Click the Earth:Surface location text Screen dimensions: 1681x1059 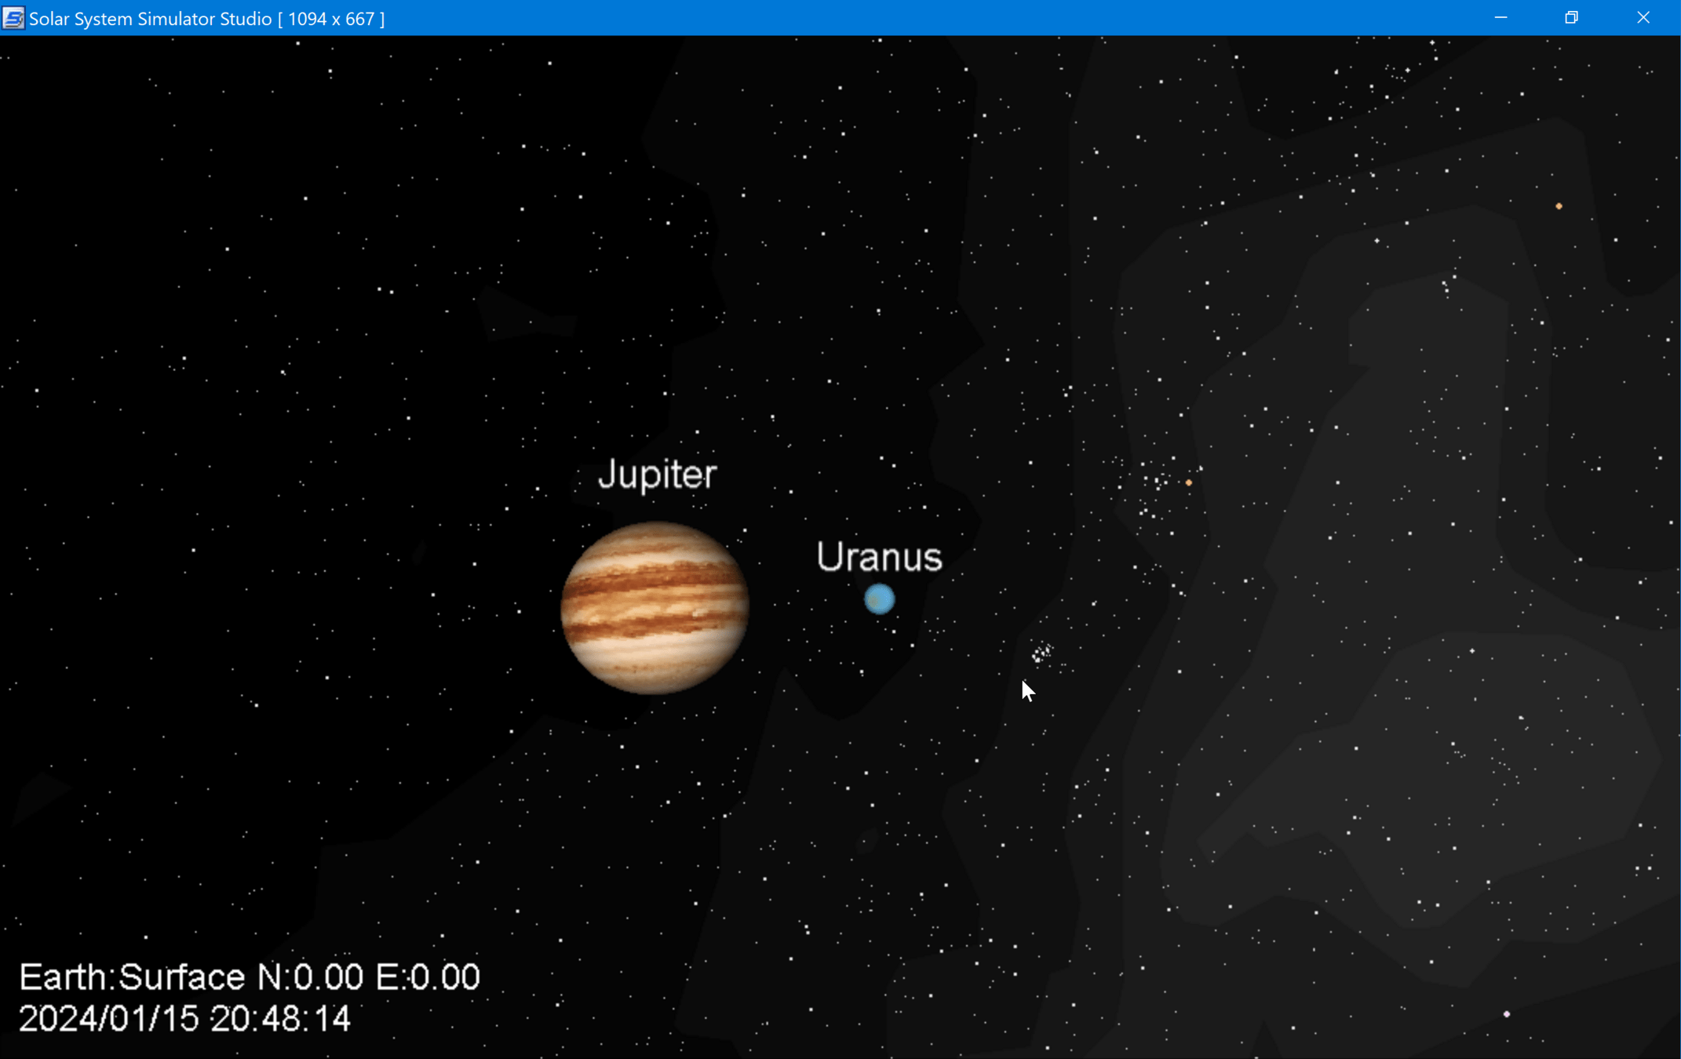(132, 977)
